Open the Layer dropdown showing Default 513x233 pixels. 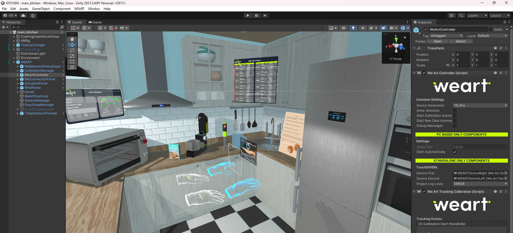[x=492, y=36]
